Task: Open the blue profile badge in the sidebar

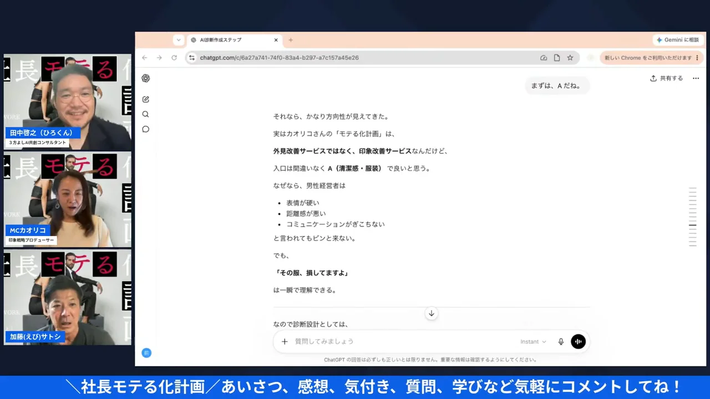Action: coord(146,352)
